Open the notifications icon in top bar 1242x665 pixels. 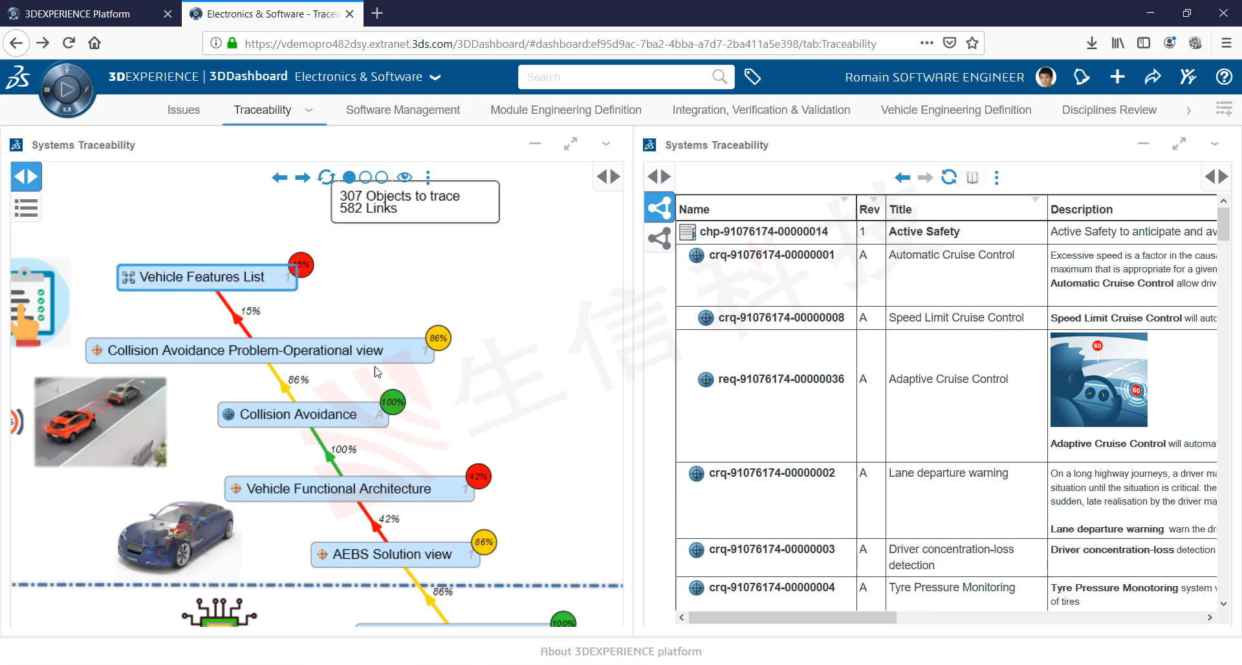pos(1082,77)
